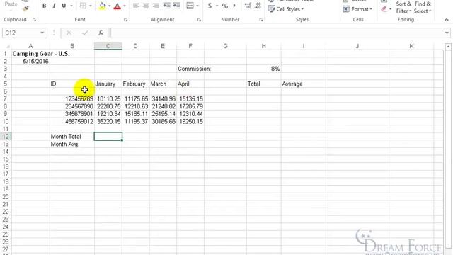453x255 pixels.
Task: Apply the percent style
Action: pyautogui.click(x=225, y=6)
